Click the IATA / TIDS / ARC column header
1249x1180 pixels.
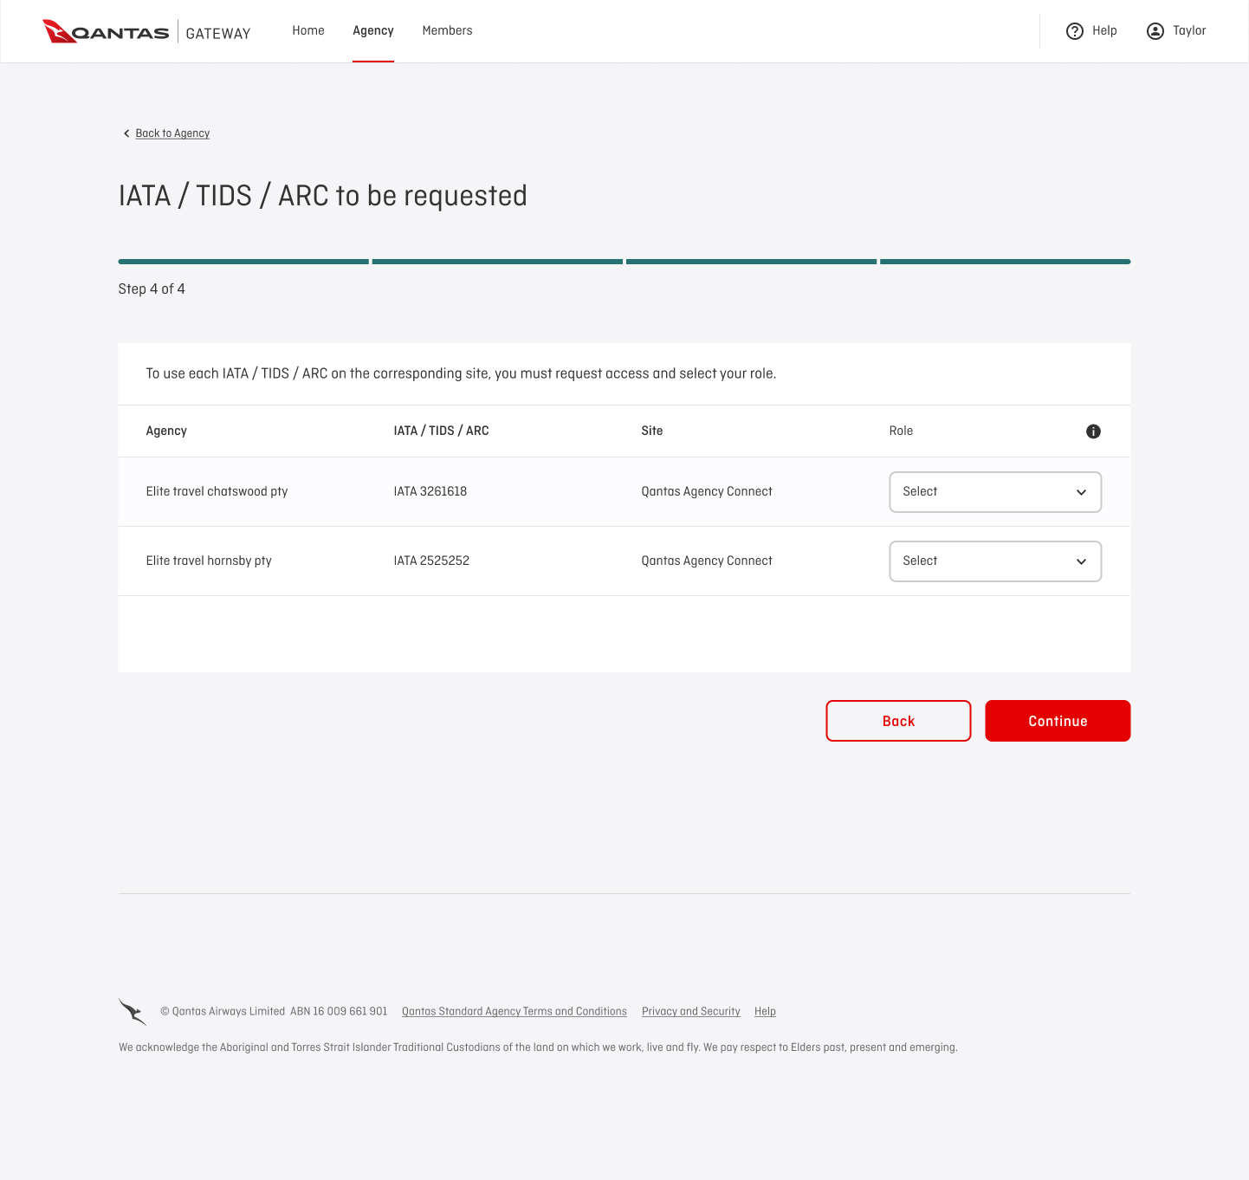point(441,431)
